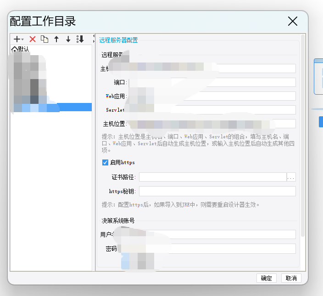
Task: Select the highlighted blue list entry
Action: pos(51,108)
